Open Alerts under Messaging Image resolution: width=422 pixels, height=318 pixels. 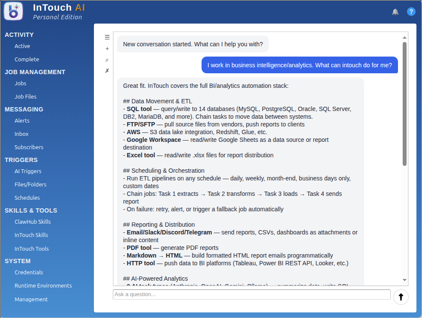pos(22,120)
